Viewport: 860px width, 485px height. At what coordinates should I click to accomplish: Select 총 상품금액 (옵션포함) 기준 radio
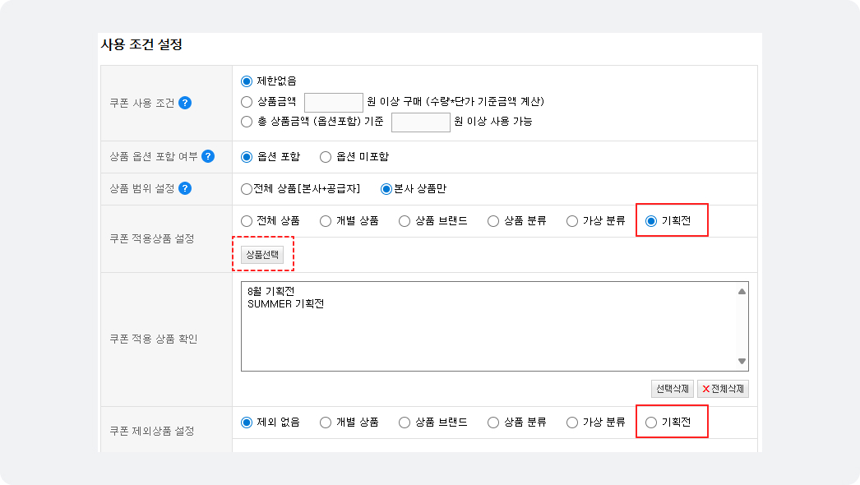tap(247, 122)
